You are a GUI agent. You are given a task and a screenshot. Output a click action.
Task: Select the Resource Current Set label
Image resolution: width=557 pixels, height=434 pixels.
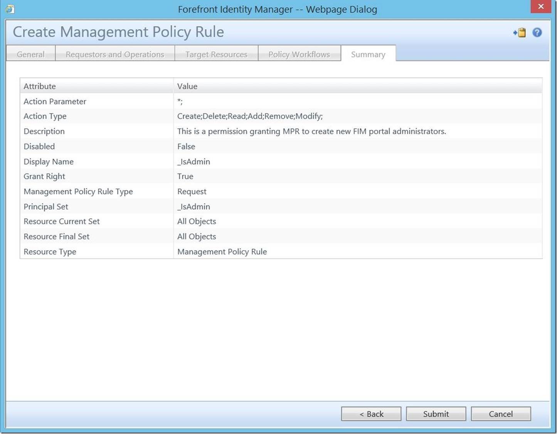click(62, 221)
